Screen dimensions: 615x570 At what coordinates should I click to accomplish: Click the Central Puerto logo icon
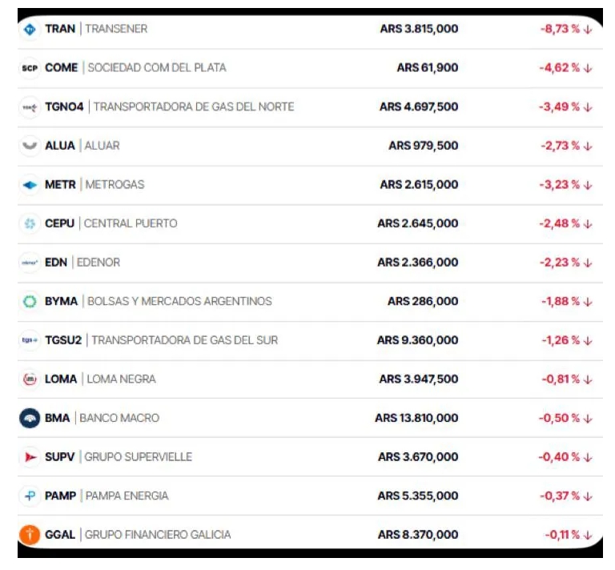tap(30, 223)
